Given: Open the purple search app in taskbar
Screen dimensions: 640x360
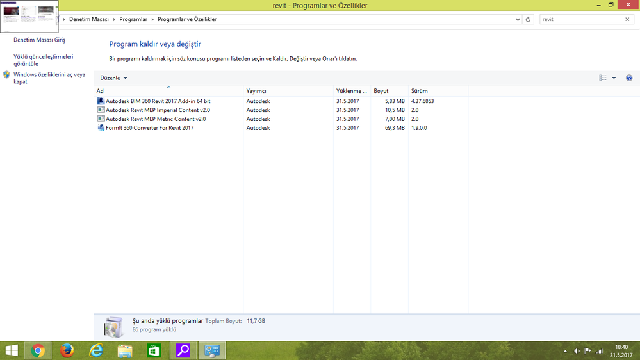Looking at the screenshot, I should (x=183, y=350).
